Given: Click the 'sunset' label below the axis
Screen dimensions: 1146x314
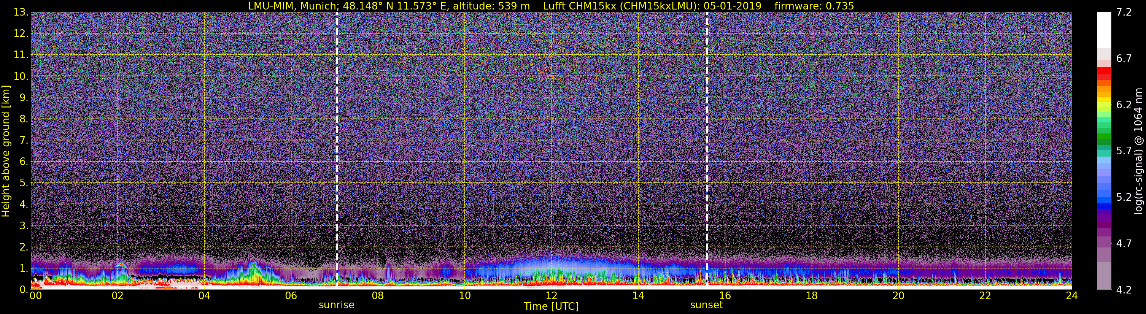Looking at the screenshot, I should (706, 305).
